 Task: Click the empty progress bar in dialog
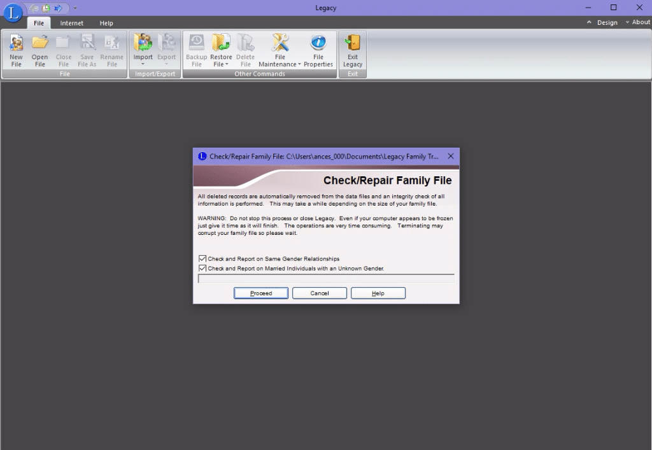click(326, 278)
